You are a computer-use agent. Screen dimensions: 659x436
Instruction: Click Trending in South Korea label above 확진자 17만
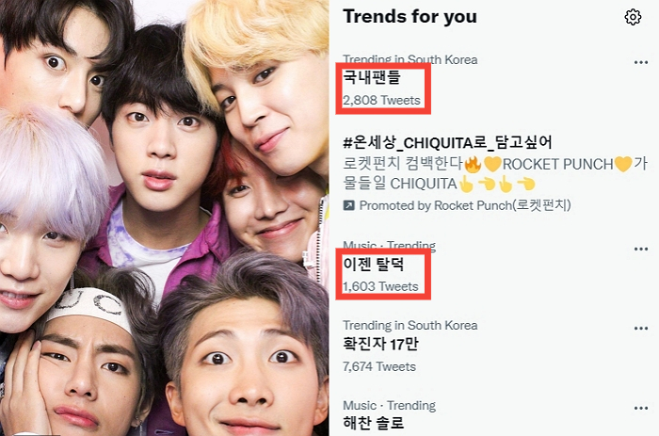coord(410,326)
